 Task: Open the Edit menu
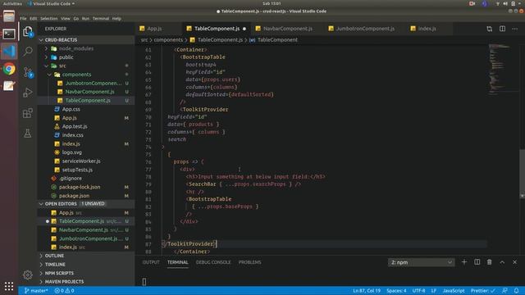pos(34,19)
